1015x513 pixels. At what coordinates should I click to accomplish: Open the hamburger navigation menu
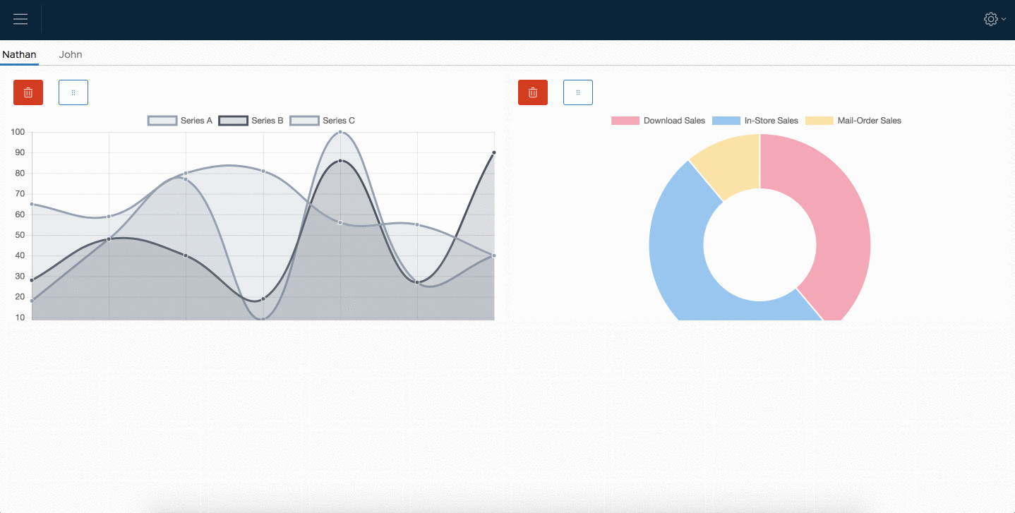pyautogui.click(x=20, y=19)
